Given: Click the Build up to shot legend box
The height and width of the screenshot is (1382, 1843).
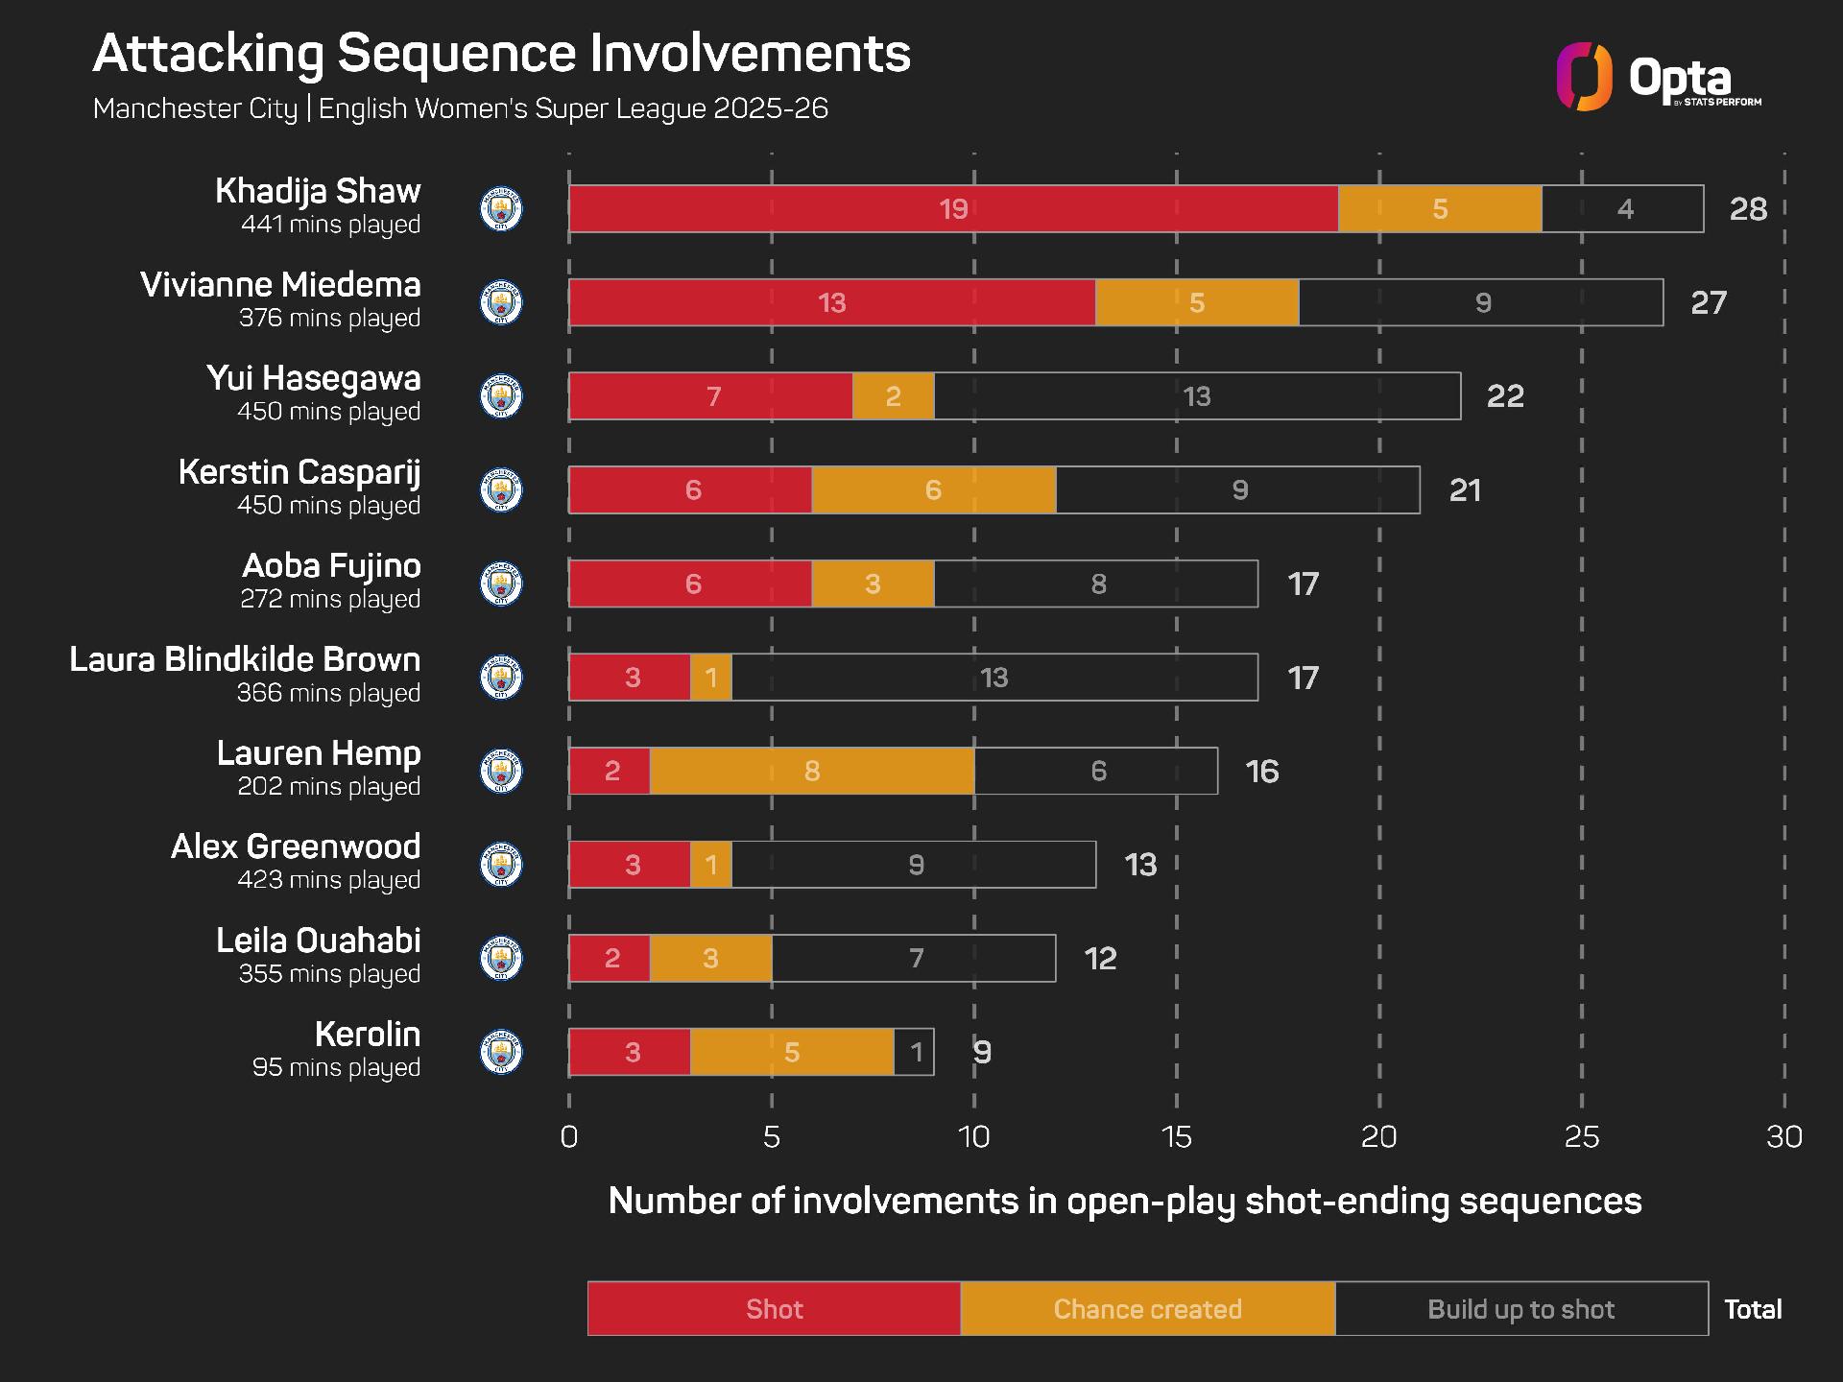Looking at the screenshot, I should [1521, 1308].
